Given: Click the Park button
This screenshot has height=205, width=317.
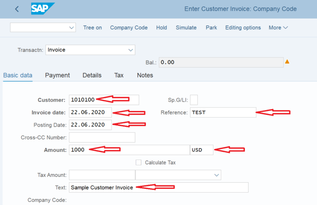Looking at the screenshot, I should tap(211, 28).
